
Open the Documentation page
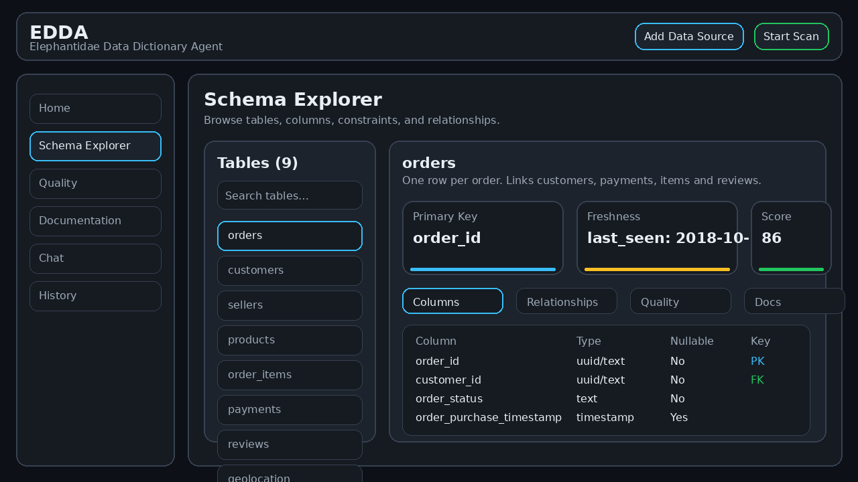pyautogui.click(x=95, y=220)
